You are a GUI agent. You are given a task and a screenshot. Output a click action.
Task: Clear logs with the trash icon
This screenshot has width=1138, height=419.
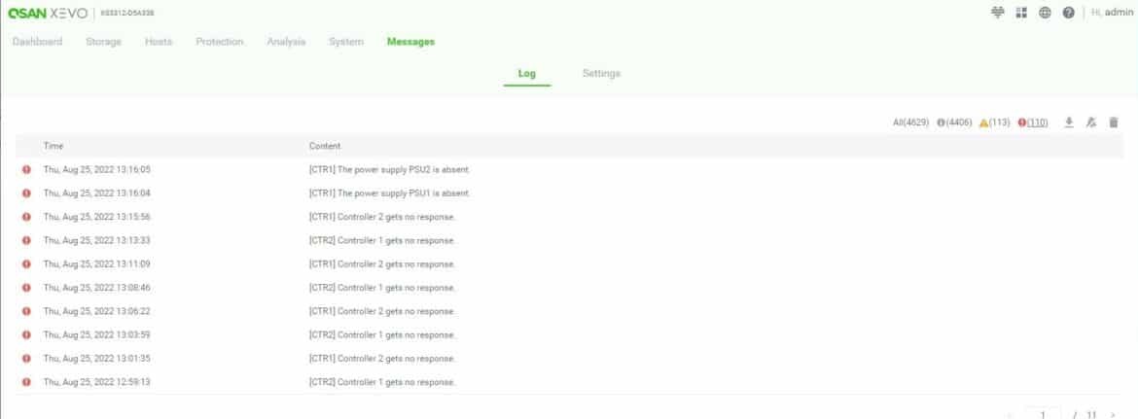1114,122
